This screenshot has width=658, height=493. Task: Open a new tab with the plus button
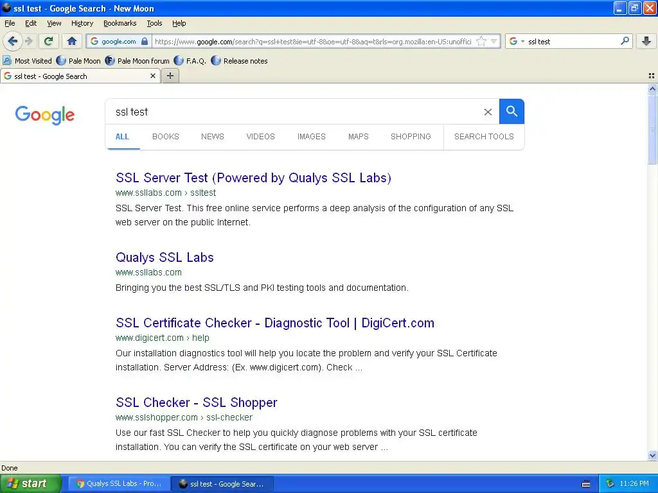170,76
